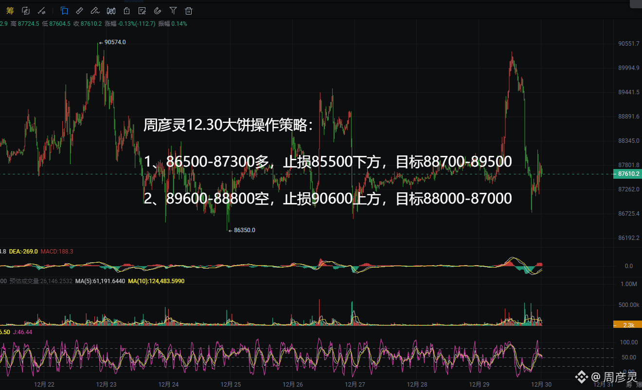The height and width of the screenshot is (390, 642).
Task: Toggle the lock drawings icon
Action: click(126, 11)
